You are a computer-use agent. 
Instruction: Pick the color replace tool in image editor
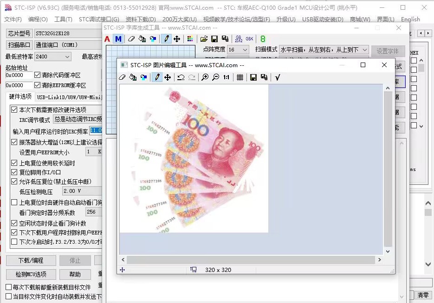pyautogui.click(x=143, y=77)
